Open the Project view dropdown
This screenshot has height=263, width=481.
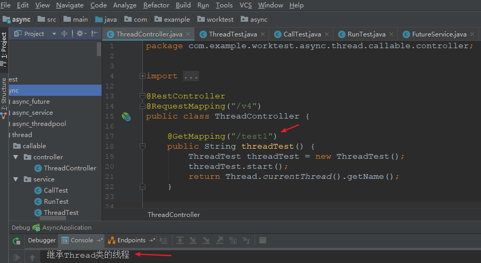click(54, 34)
